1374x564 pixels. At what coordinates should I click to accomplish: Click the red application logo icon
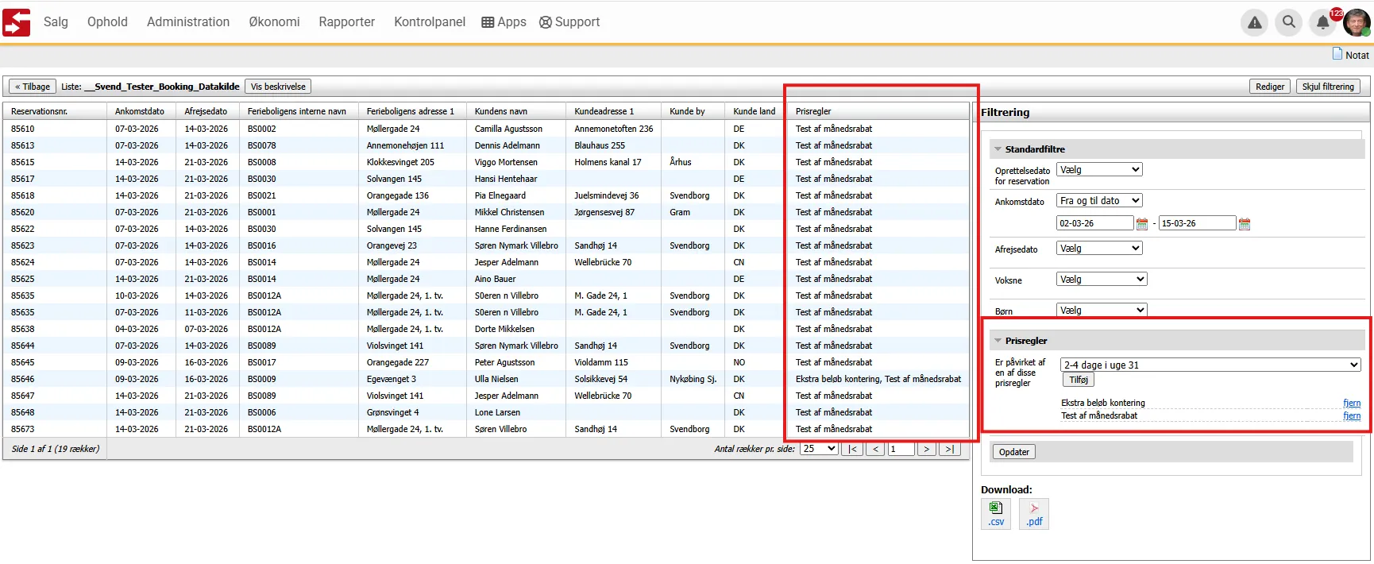(x=16, y=22)
